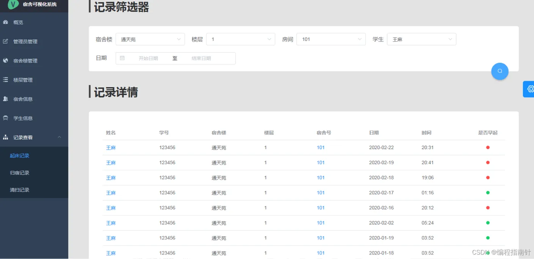
Task: Click 101 room link in 2020-01-19 row
Action: tap(321, 238)
